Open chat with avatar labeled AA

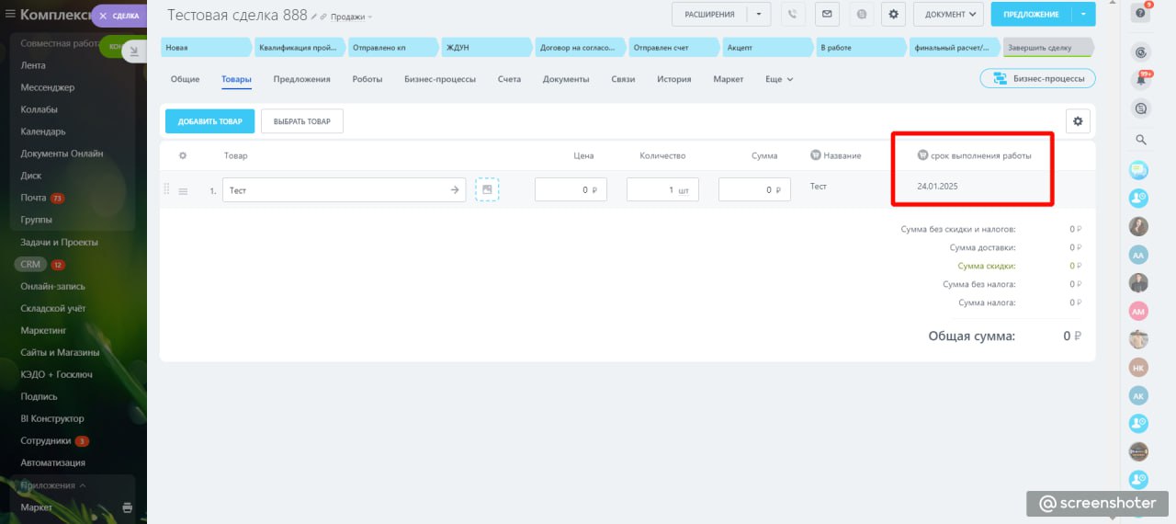pyautogui.click(x=1139, y=255)
